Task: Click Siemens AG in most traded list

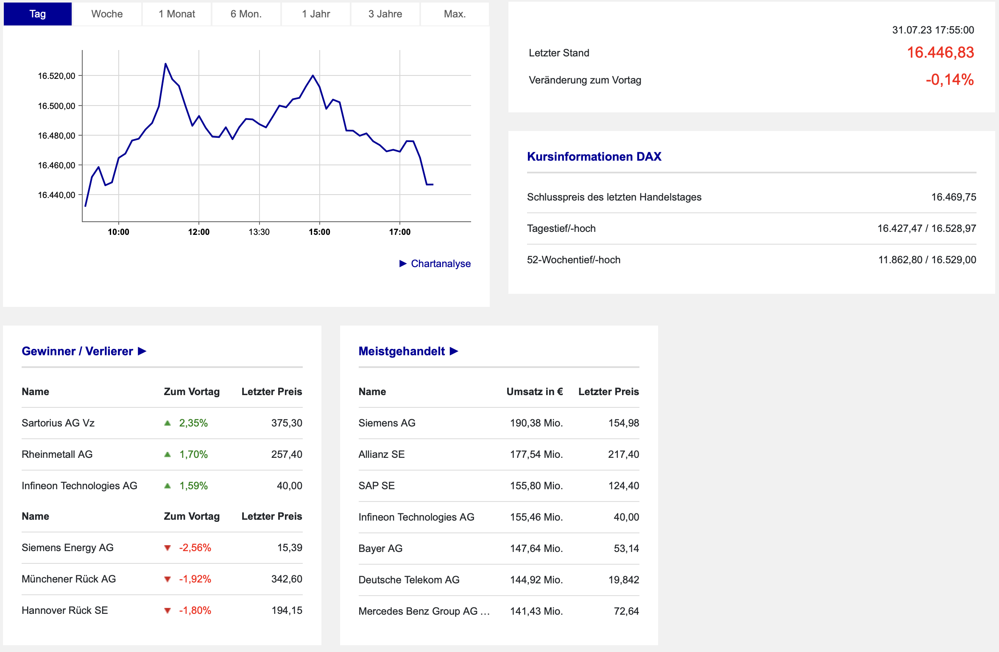Action: click(x=387, y=423)
